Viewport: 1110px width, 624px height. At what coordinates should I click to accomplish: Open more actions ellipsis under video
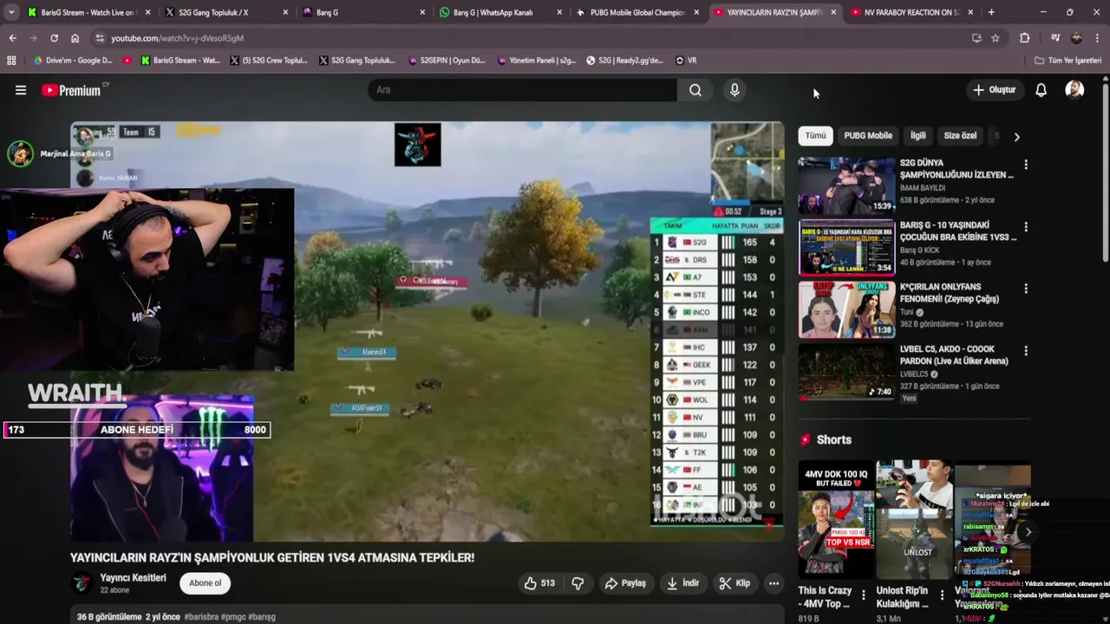pyautogui.click(x=774, y=583)
